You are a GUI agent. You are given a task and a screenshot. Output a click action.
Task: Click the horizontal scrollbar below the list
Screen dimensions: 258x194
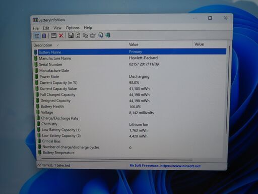[117, 159]
